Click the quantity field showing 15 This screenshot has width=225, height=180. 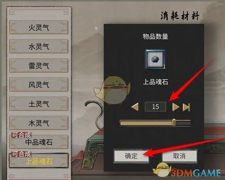click(x=156, y=107)
